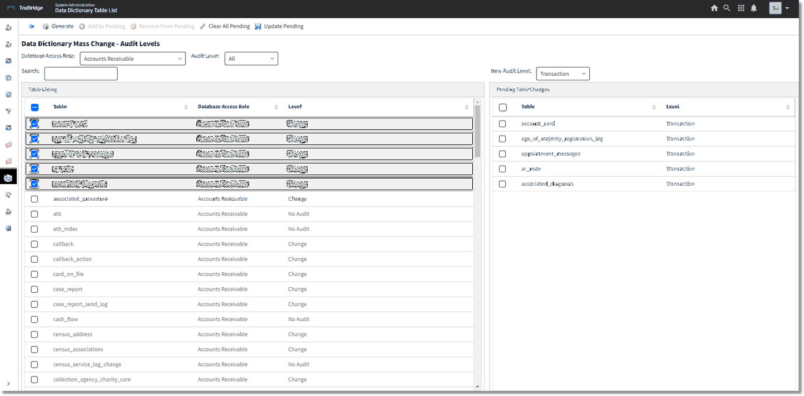Uncheck the ar_note table checkbox

coord(35,169)
